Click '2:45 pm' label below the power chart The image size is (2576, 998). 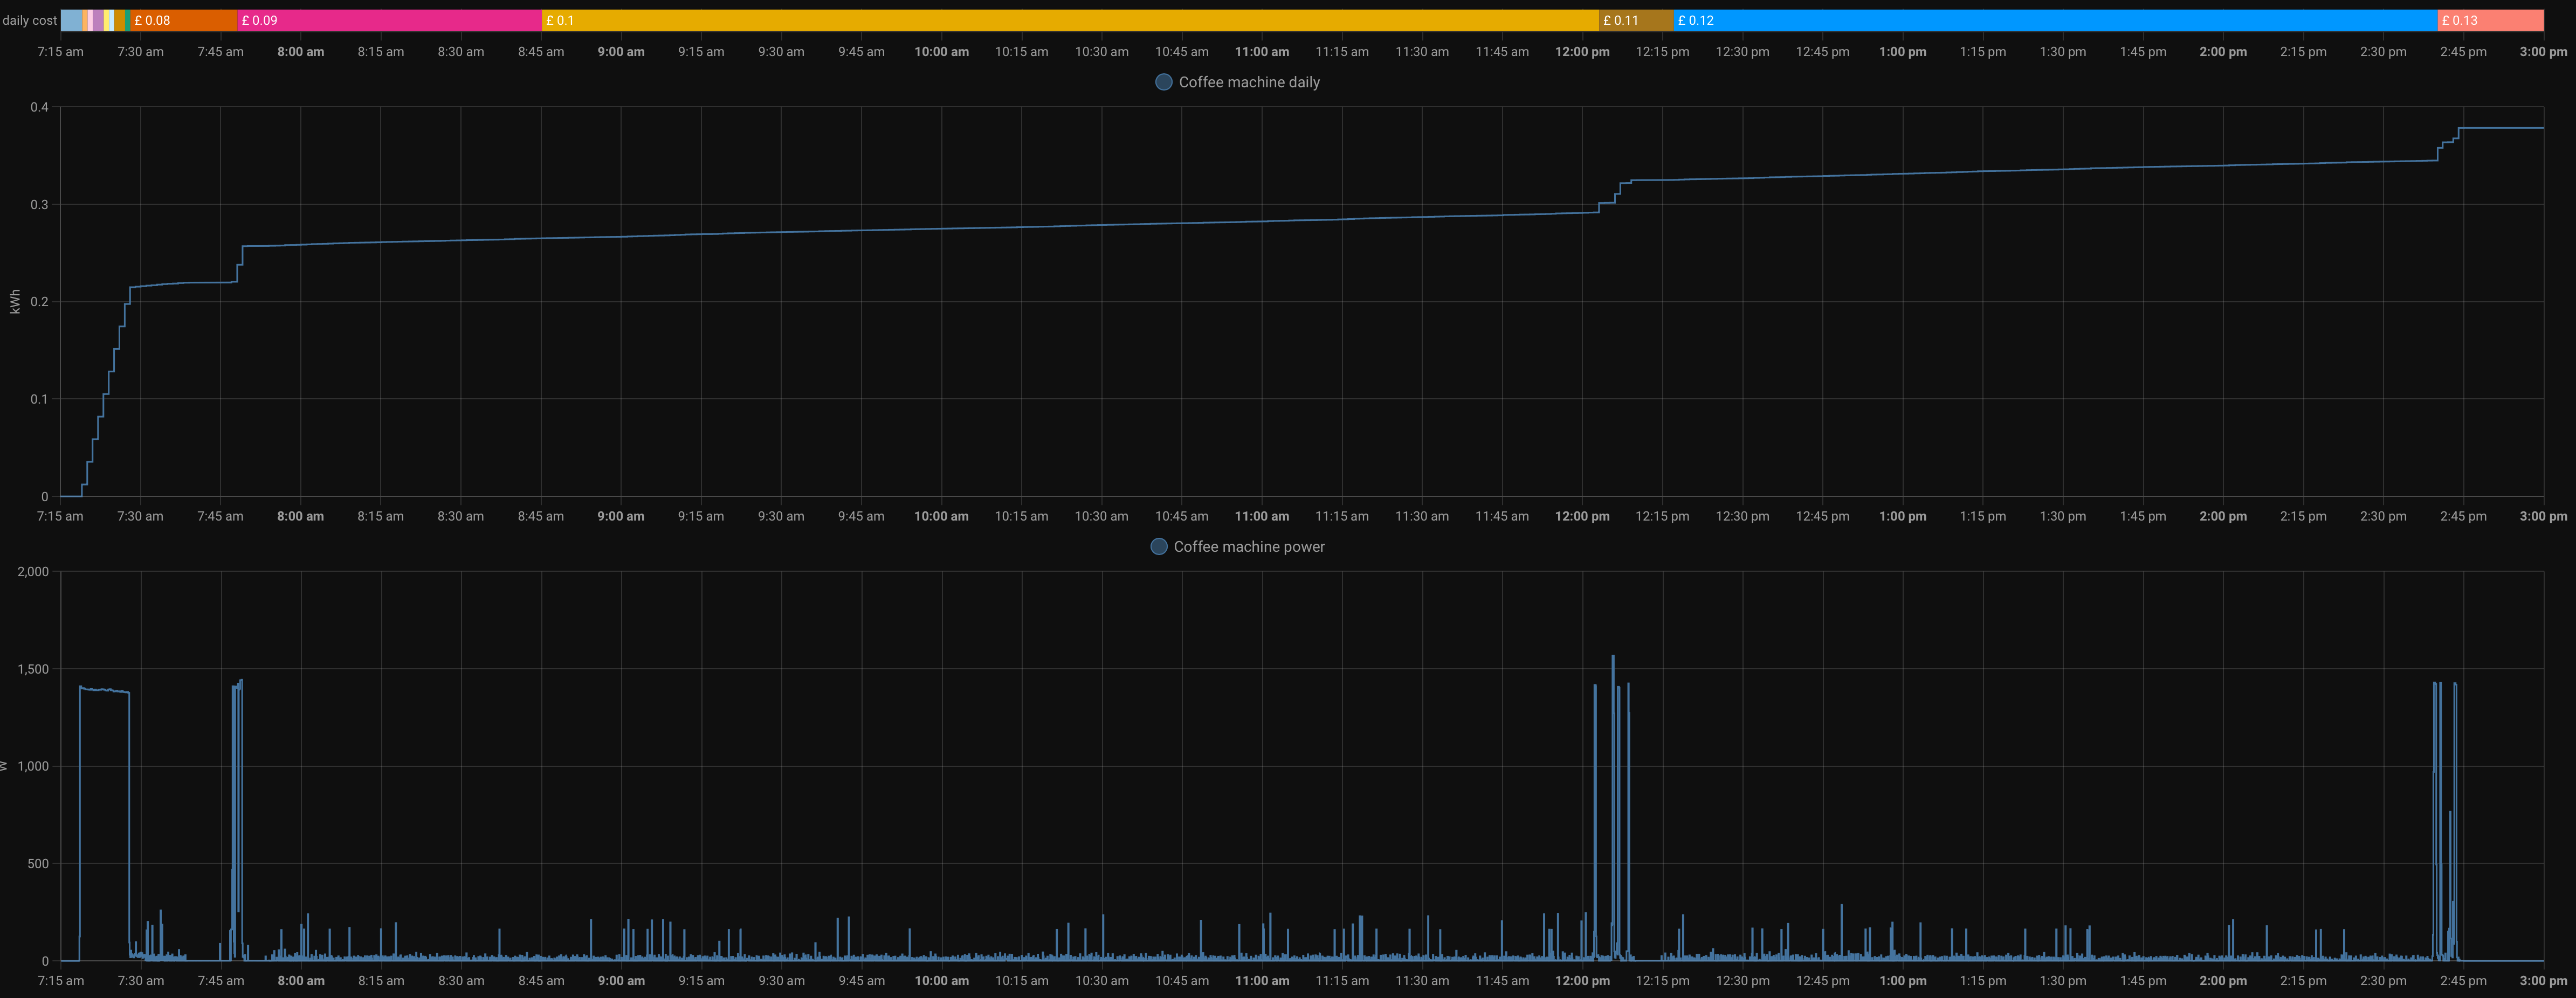pos(2463,981)
